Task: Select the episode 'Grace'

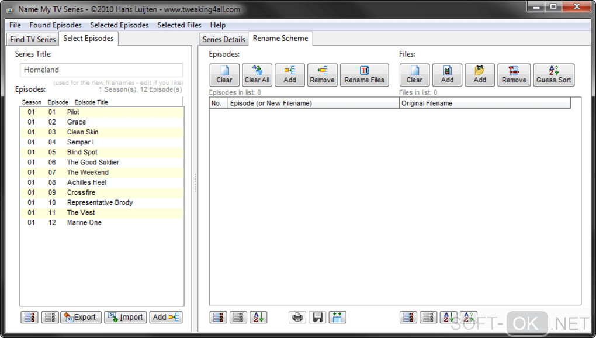Action: pos(102,122)
